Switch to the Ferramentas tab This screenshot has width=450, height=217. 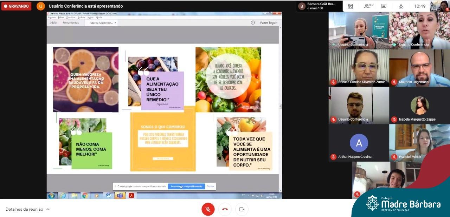(x=71, y=23)
